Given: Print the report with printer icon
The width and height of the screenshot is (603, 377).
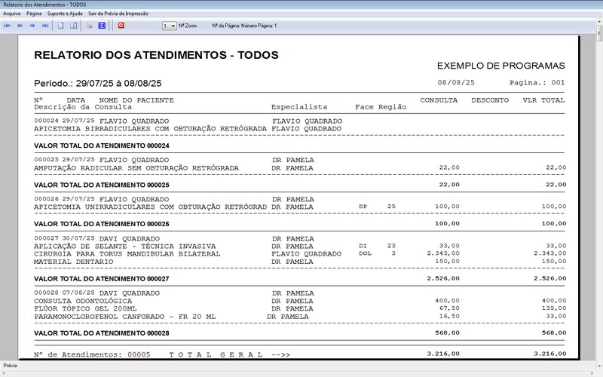Looking at the screenshot, I should tap(89, 26).
